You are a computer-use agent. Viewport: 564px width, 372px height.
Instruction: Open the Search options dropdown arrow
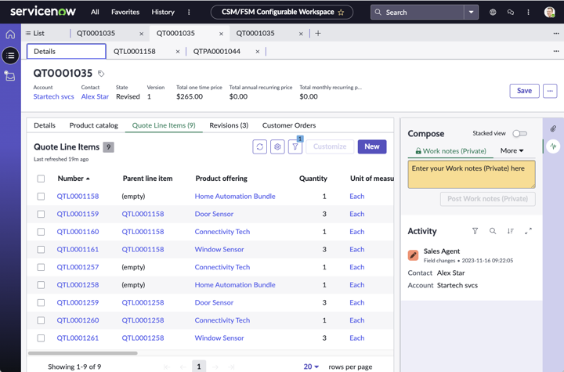coord(472,13)
